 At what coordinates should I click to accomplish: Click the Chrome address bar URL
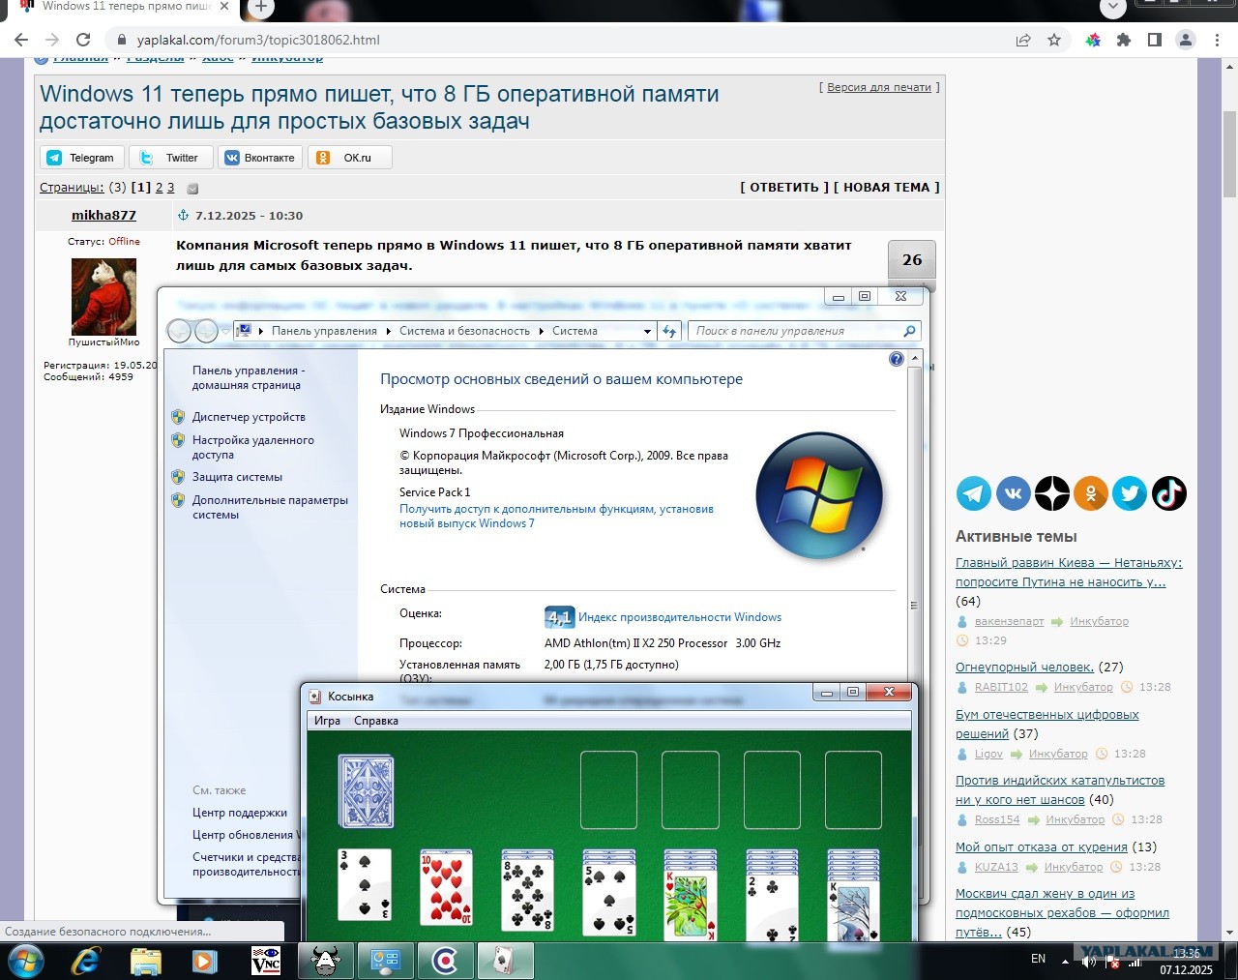[x=258, y=40]
